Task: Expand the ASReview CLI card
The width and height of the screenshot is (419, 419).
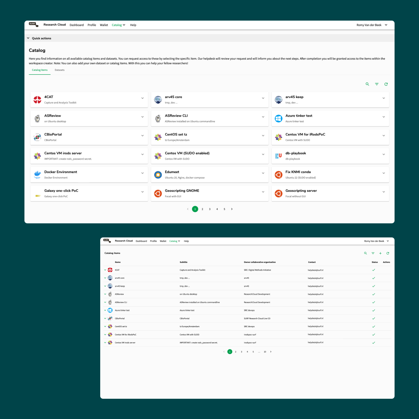Action: (263, 117)
